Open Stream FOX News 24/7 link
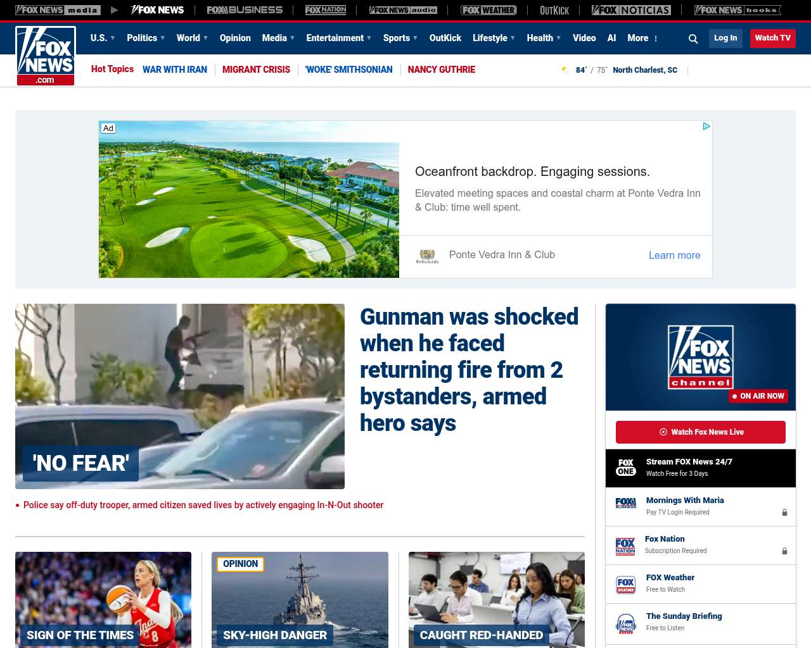The image size is (811, 648). [x=689, y=462]
